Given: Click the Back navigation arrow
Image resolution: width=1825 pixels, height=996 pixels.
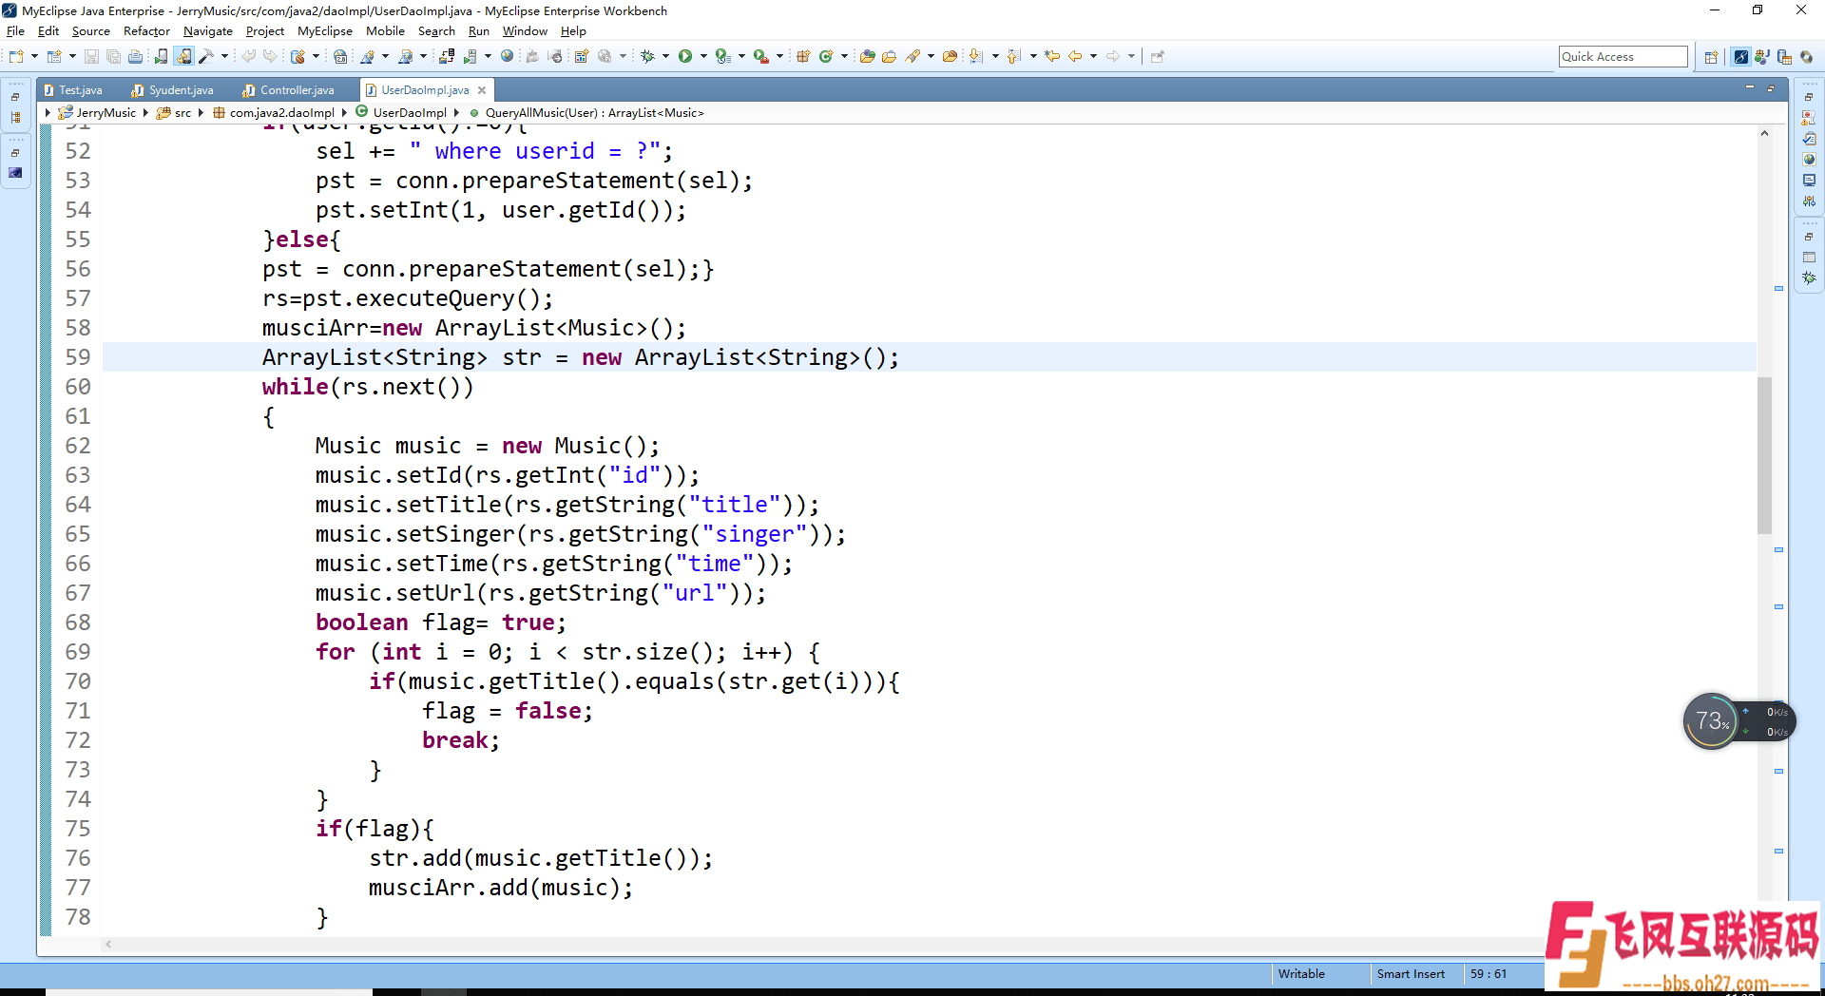Looking at the screenshot, I should [x=1075, y=57].
